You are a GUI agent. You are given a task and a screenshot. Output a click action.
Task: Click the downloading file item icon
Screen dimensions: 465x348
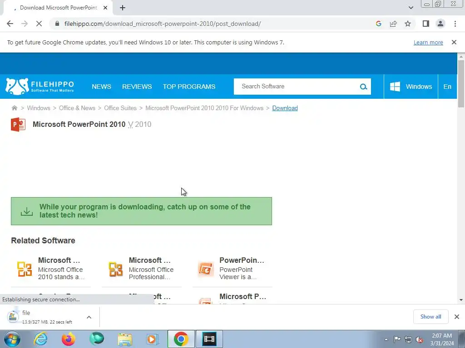[x=13, y=317]
